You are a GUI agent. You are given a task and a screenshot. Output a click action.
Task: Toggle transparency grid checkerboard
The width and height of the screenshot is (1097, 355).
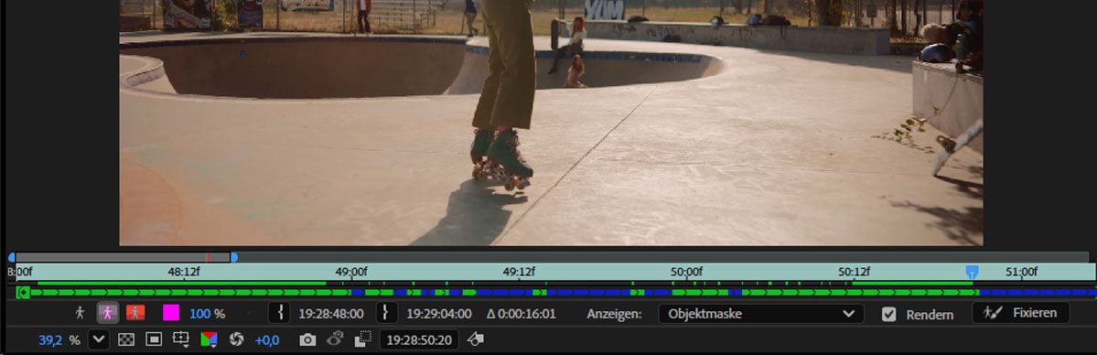[126, 340]
